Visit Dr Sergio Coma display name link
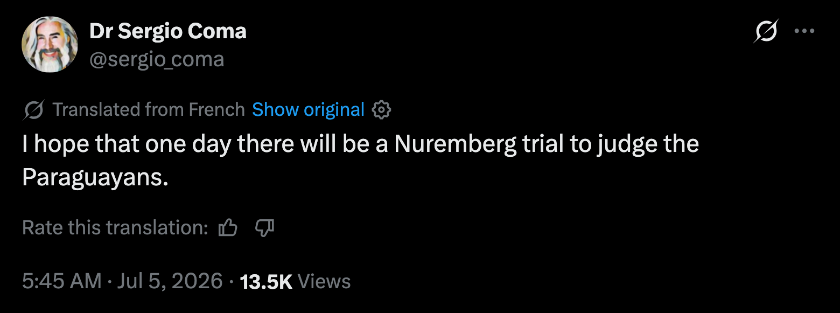Viewport: 840px width, 313px height. [x=168, y=31]
